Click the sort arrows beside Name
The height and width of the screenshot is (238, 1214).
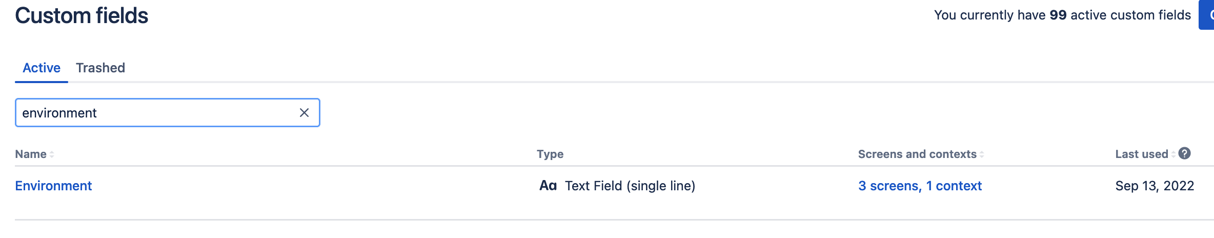52,154
